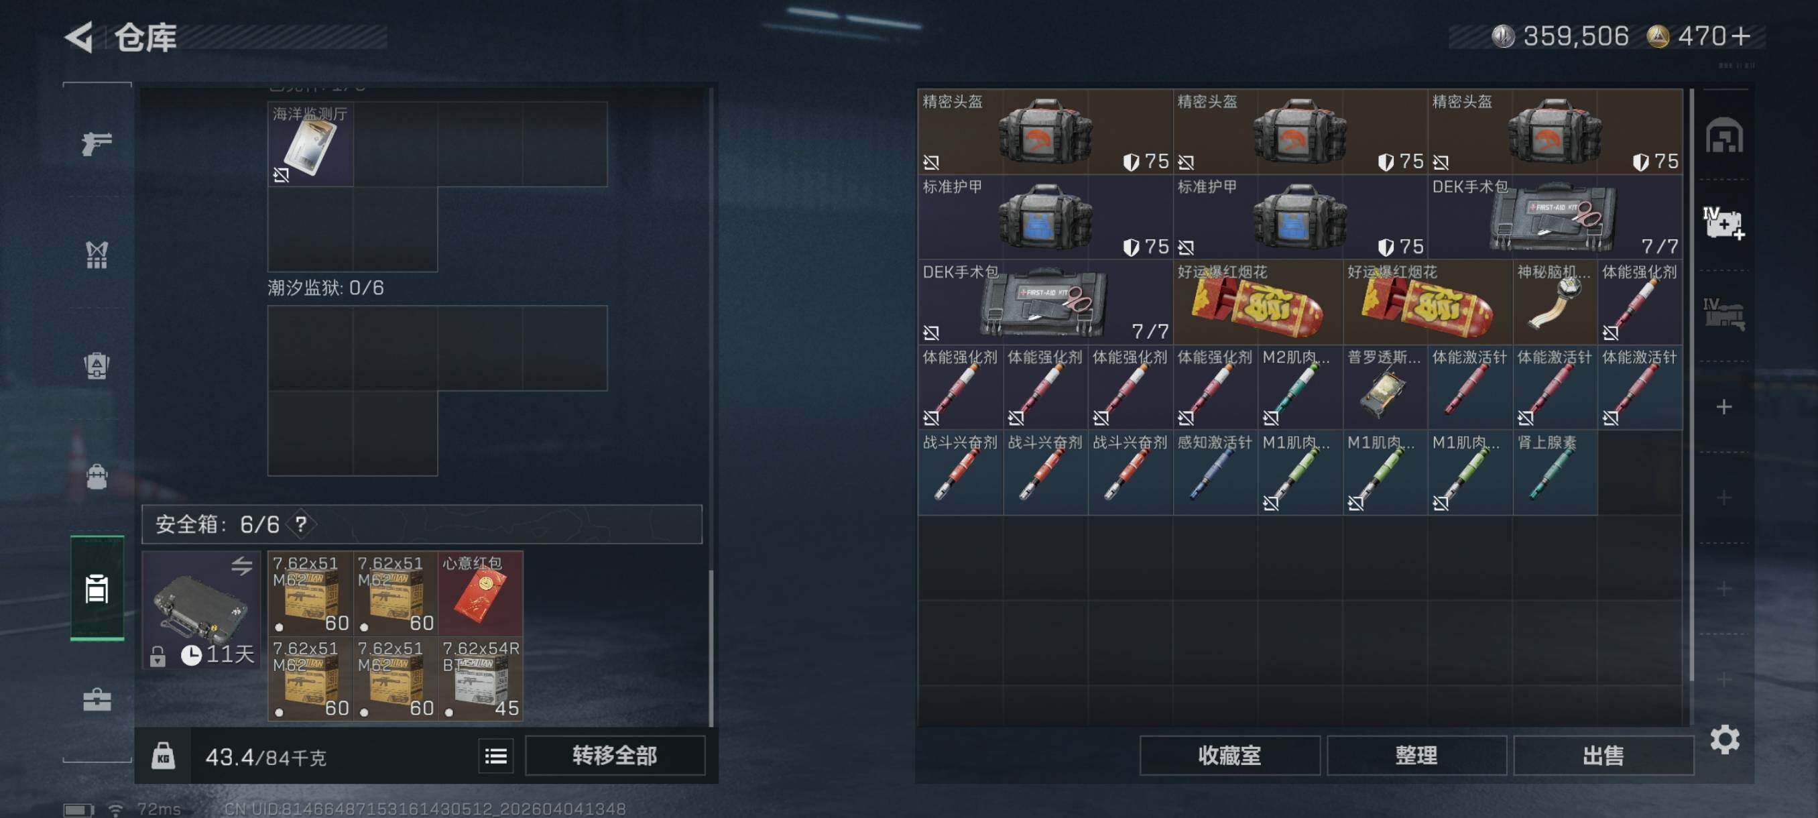Select the highlighted safe box container tab

tap(97, 588)
